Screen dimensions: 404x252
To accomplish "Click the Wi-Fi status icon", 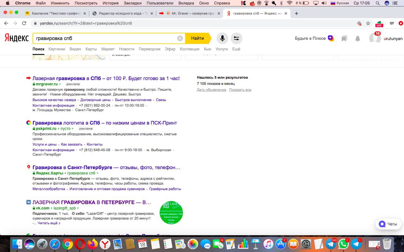I will [x=289, y=3].
